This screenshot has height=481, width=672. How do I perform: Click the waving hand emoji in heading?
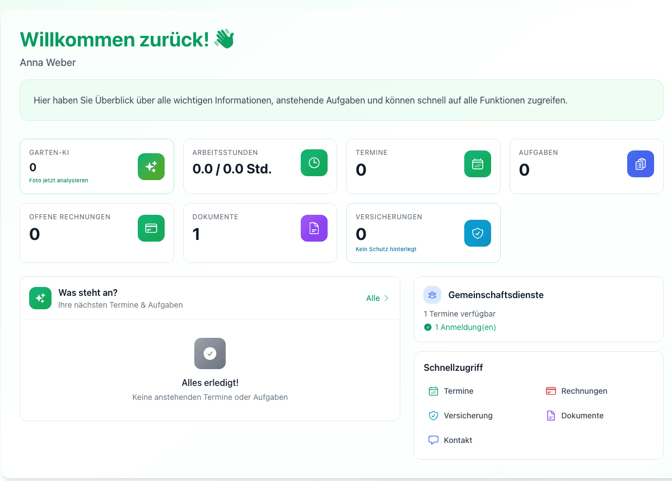[224, 39]
